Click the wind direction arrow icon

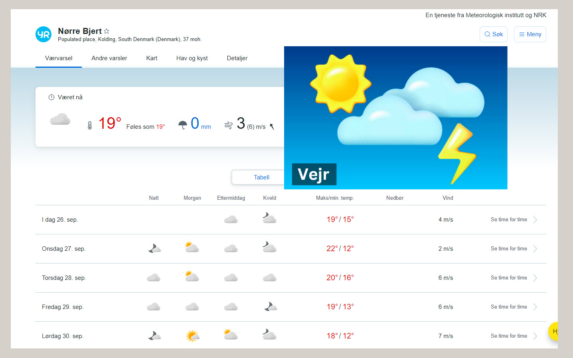click(x=272, y=126)
